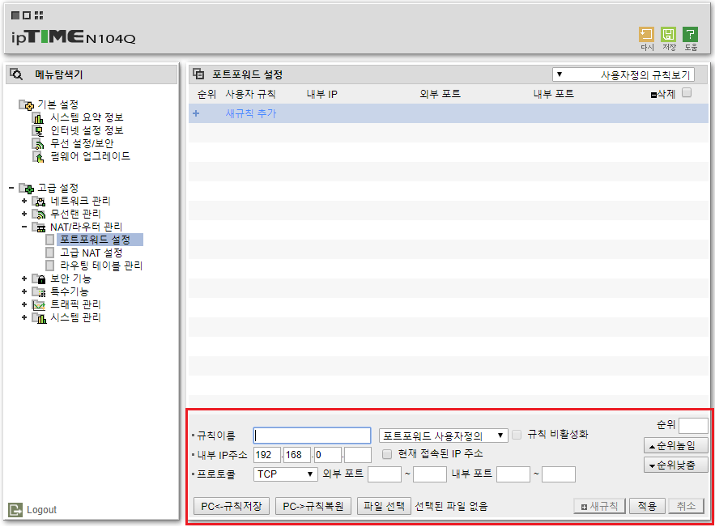Image resolution: width=715 pixels, height=527 pixels.
Task: Expand the 트래픽 관리 node
Action: (24, 304)
